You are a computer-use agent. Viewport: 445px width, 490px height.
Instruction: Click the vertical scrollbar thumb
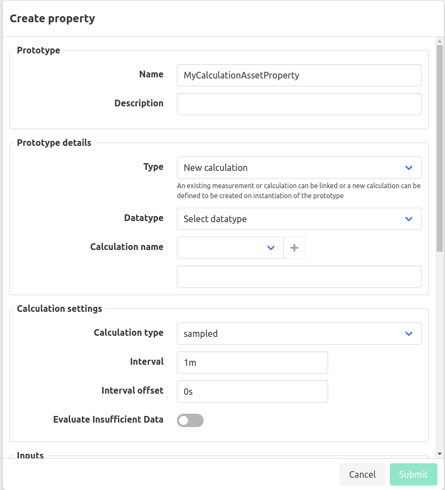coord(439,148)
